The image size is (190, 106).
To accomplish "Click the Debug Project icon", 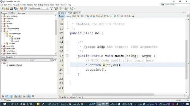I will coord(66,9).
